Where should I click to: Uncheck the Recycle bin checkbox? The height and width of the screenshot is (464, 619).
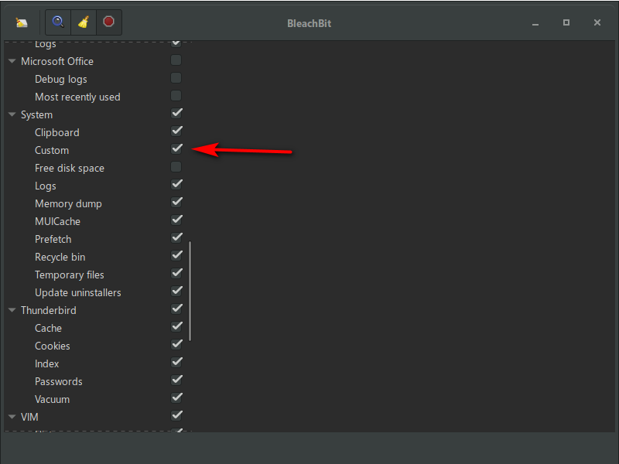pyautogui.click(x=176, y=256)
